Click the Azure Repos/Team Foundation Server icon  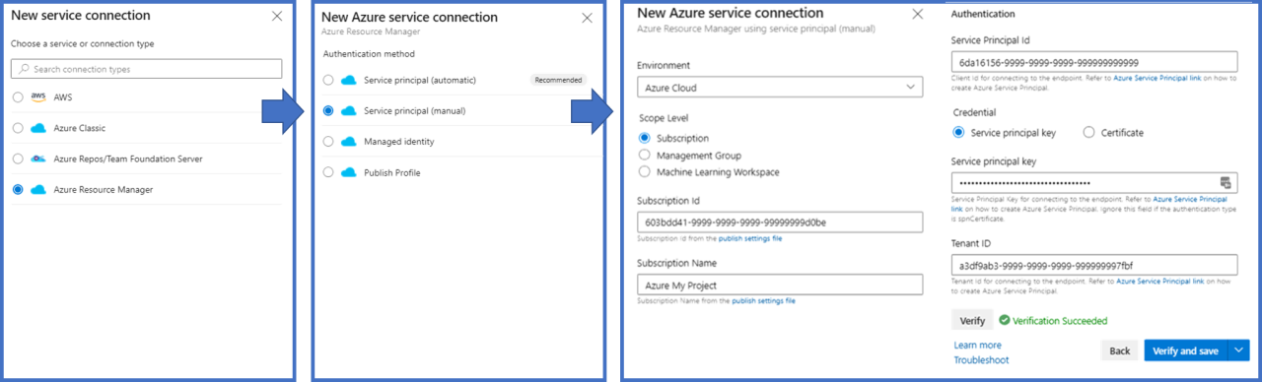click(x=38, y=159)
